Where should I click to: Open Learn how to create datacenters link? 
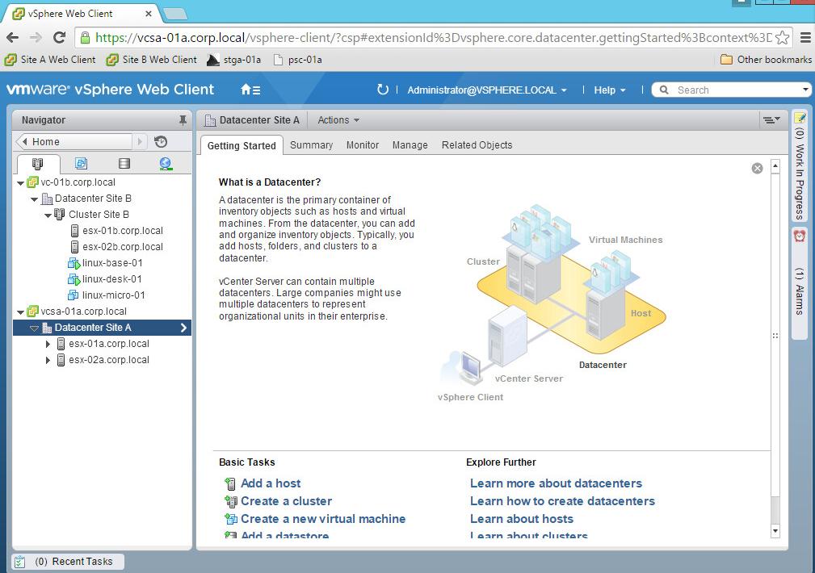point(562,501)
